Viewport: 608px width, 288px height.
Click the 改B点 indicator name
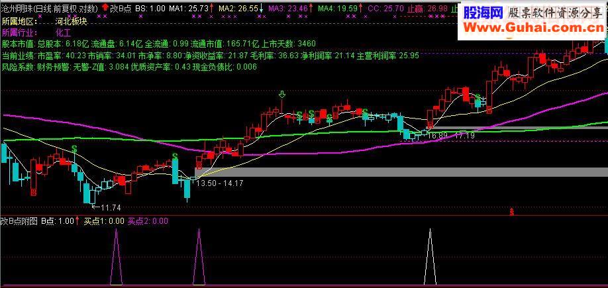121,8
